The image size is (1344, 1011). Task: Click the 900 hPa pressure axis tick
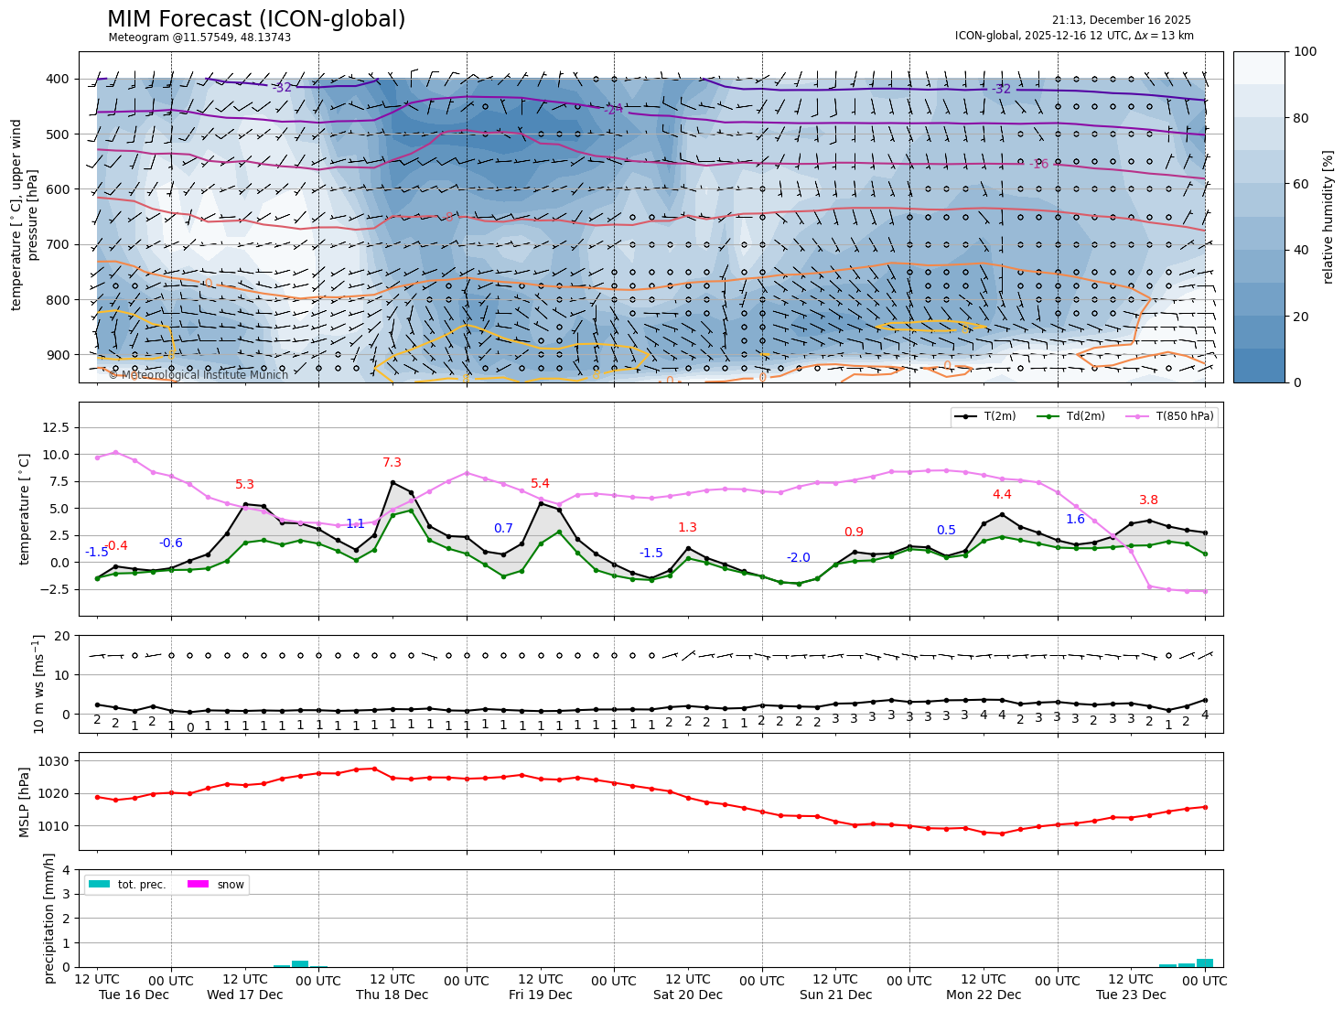pyautogui.click(x=58, y=355)
